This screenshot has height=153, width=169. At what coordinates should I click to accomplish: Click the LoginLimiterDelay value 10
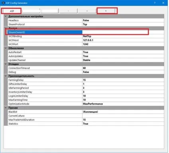[x=123, y=96]
